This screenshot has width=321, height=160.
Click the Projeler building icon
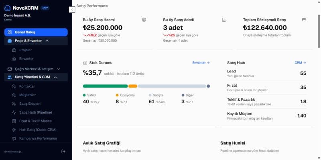click(14, 50)
